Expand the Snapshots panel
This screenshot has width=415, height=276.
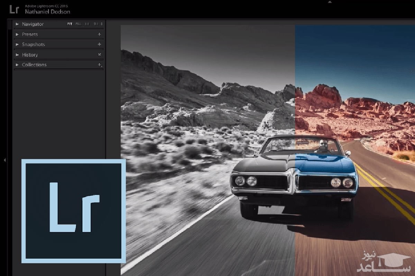(x=17, y=45)
